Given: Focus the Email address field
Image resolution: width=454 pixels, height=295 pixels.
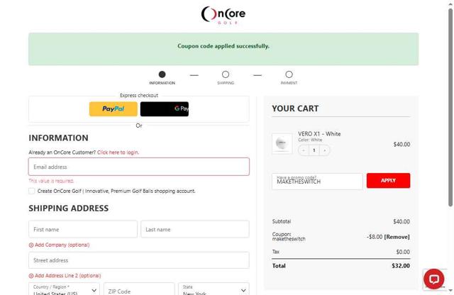Looking at the screenshot, I should (x=139, y=167).
